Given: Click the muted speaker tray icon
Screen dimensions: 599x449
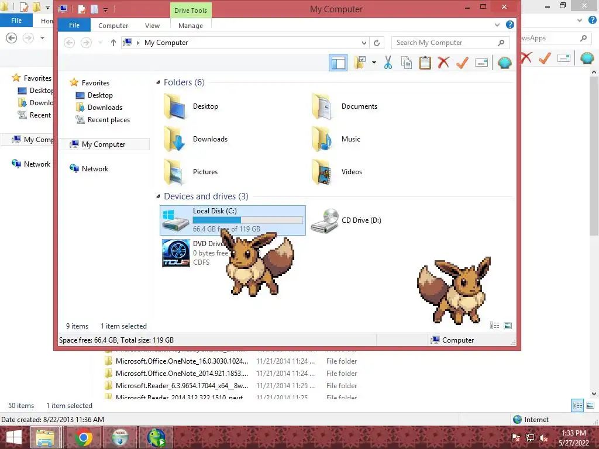Looking at the screenshot, I should (544, 438).
